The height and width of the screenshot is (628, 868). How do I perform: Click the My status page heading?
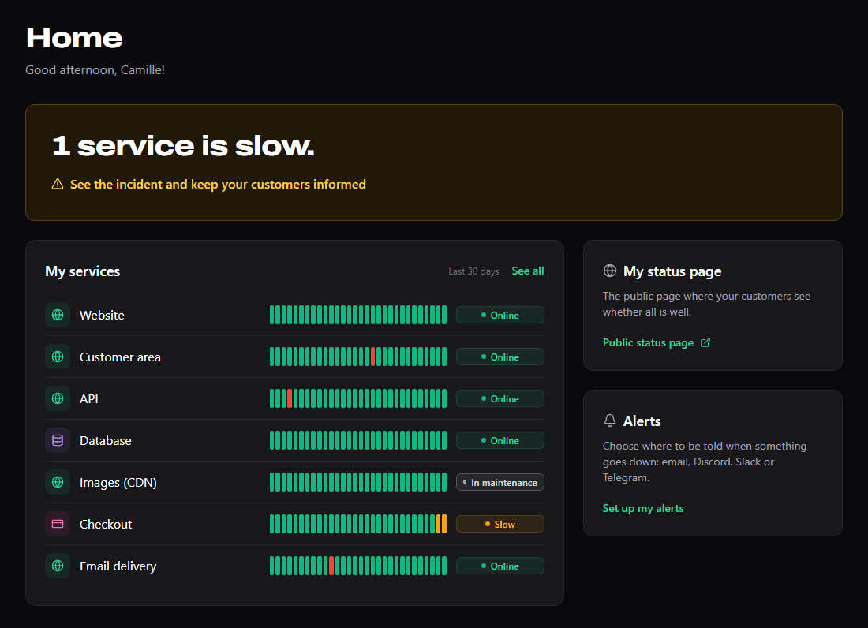point(672,271)
